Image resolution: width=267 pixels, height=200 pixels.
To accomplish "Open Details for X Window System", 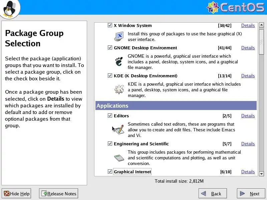I will pyautogui.click(x=248, y=26).
